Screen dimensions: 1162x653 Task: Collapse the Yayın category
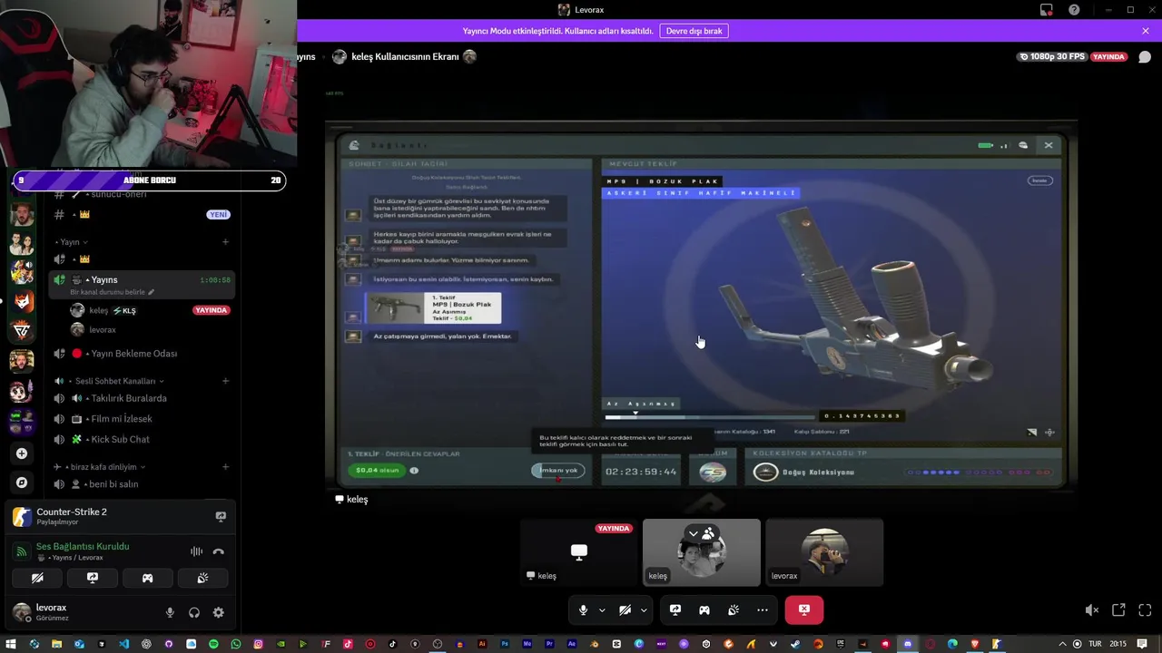tap(73, 242)
